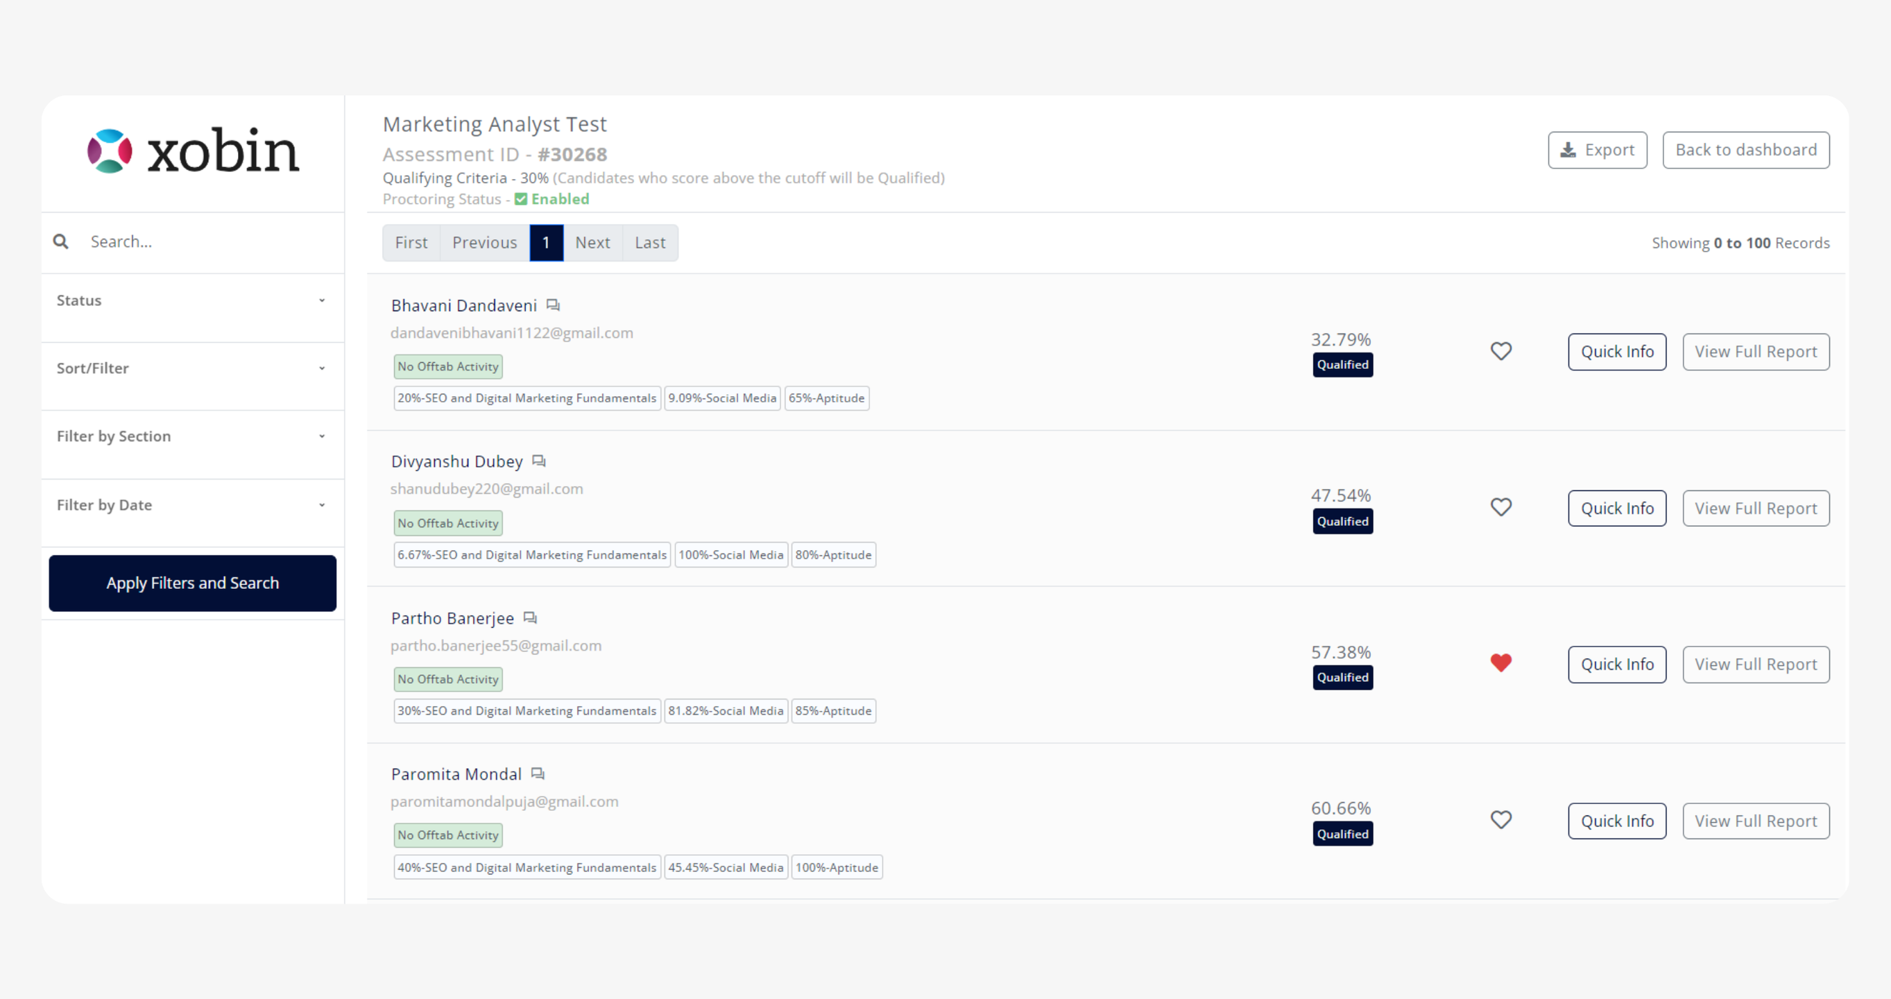Click the xobin logo

tap(193, 151)
